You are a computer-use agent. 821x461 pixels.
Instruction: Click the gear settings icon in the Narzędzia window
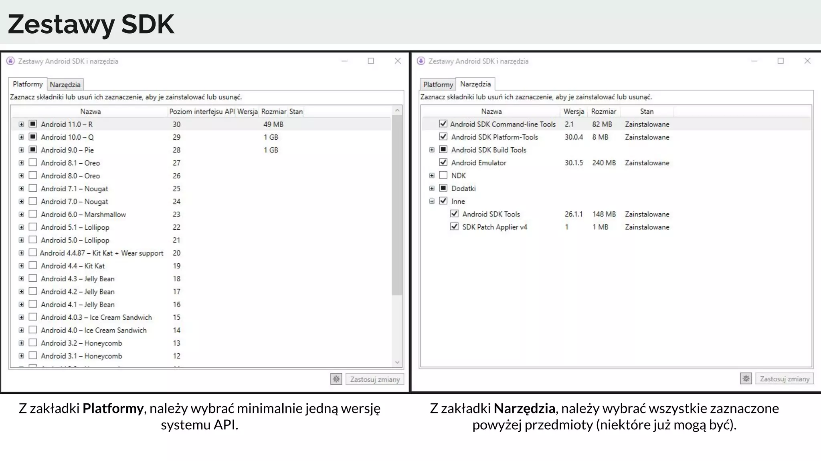point(746,379)
